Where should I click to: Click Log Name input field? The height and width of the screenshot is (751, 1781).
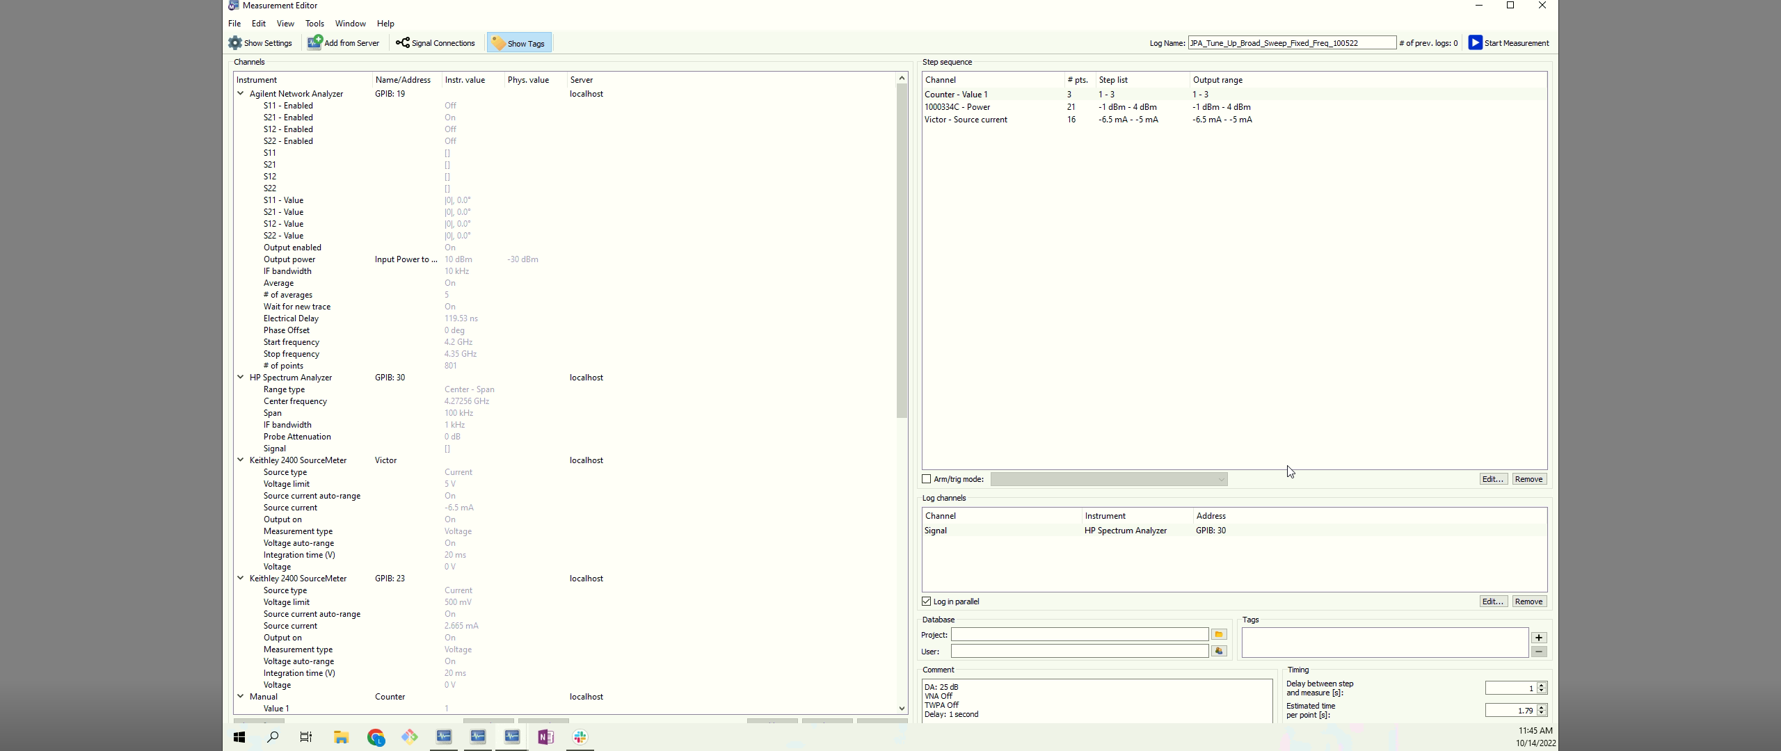point(1292,43)
